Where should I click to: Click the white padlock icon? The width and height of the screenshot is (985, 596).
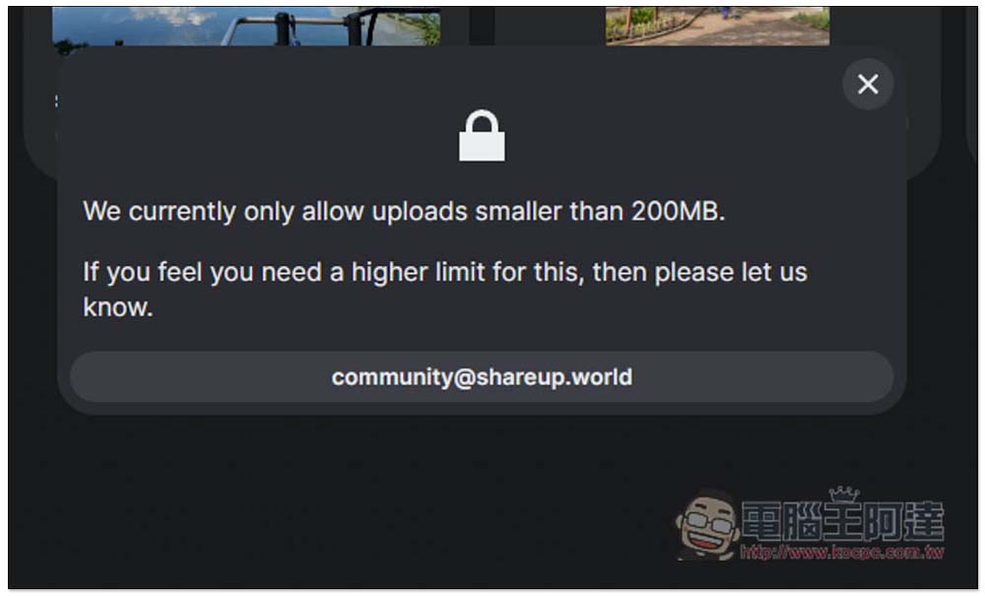[x=482, y=136]
